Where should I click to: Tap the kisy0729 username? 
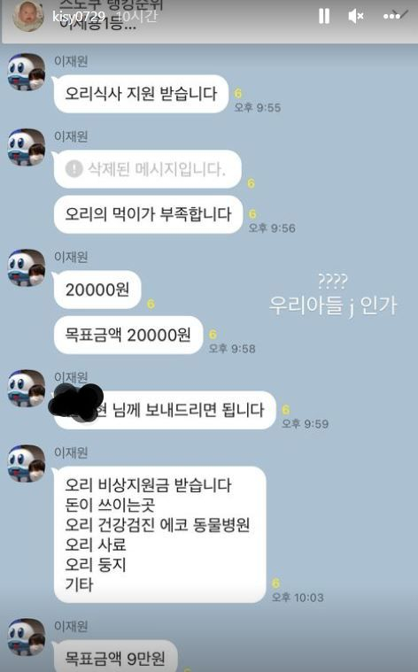coord(79,16)
